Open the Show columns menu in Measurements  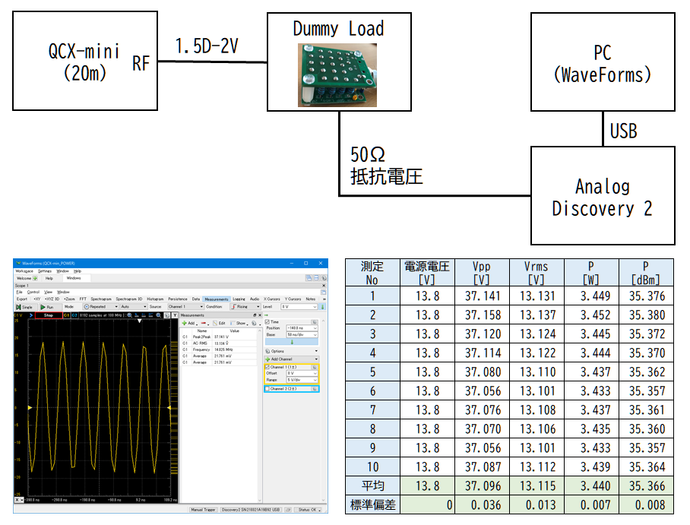coord(241,323)
